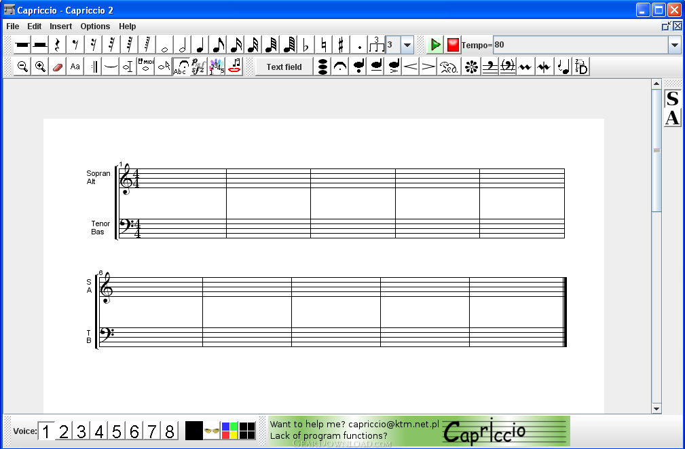Open the Options menu
685x449 pixels.
[95, 26]
